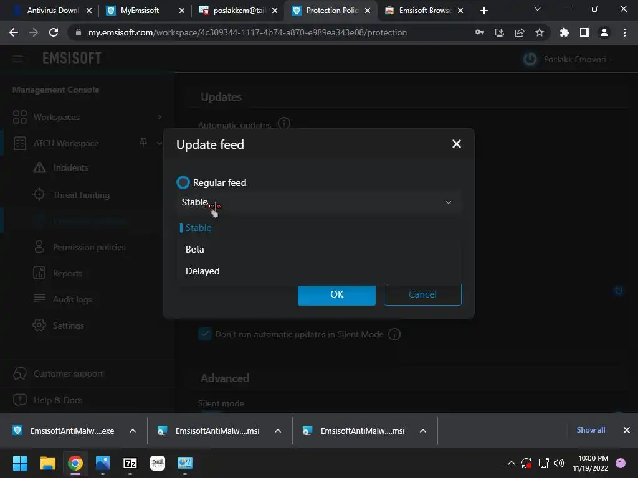Click the Incidents sidebar label
This screenshot has height=478, width=638.
coord(71,167)
